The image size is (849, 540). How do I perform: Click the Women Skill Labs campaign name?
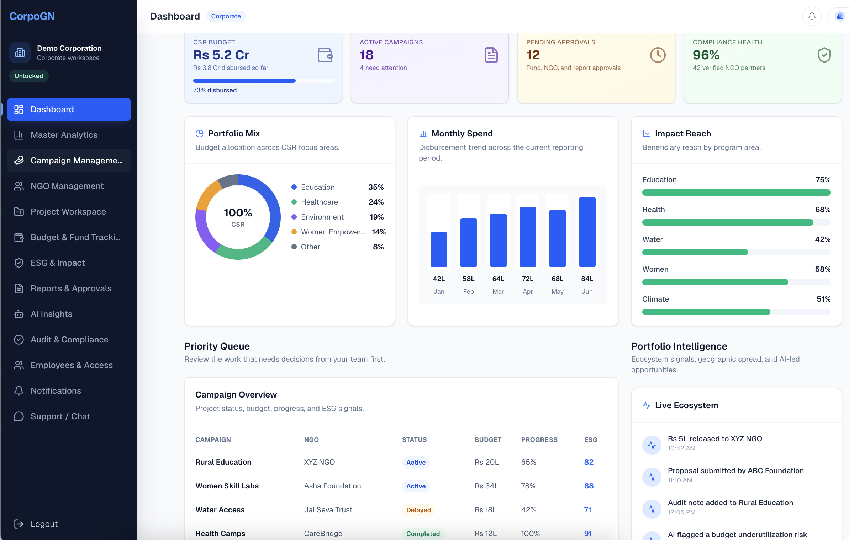pyautogui.click(x=227, y=486)
